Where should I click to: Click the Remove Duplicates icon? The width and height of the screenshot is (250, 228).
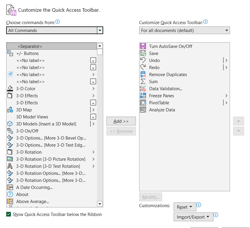(x=143, y=74)
